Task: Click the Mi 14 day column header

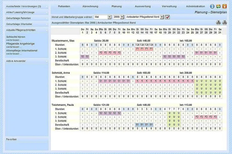Action: [142, 31]
